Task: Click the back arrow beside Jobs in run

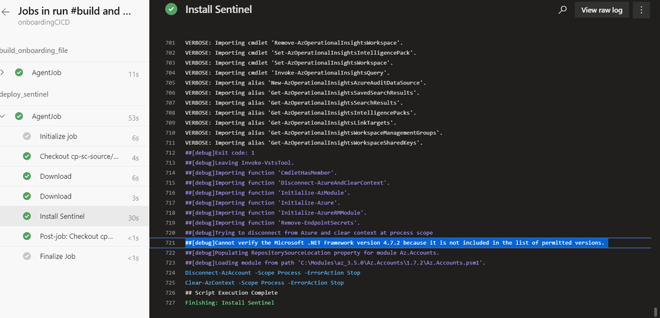Action: 6,12
